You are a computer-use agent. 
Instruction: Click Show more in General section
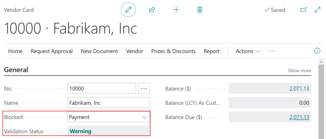pyautogui.click(x=299, y=70)
